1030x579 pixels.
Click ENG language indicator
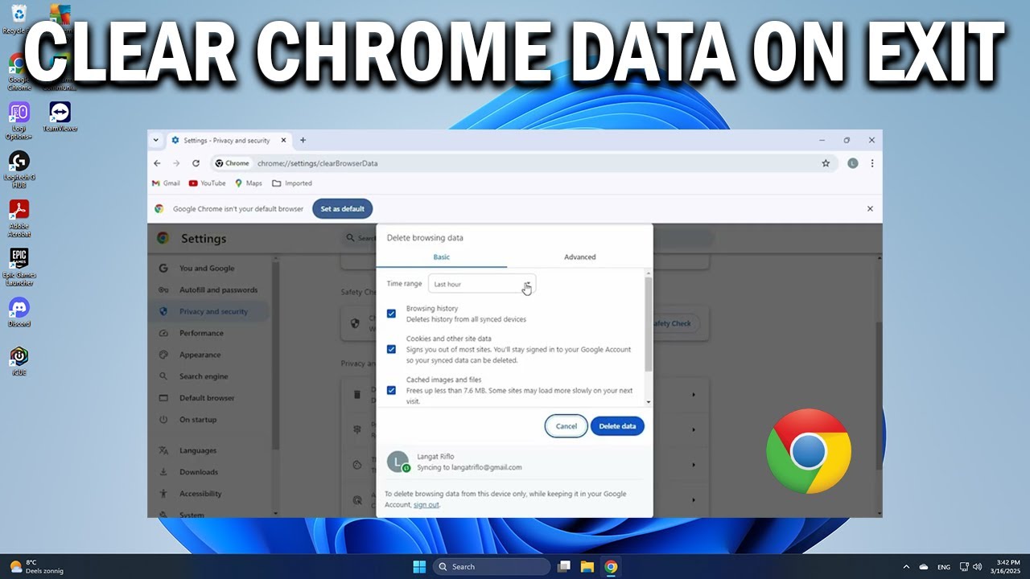(944, 567)
